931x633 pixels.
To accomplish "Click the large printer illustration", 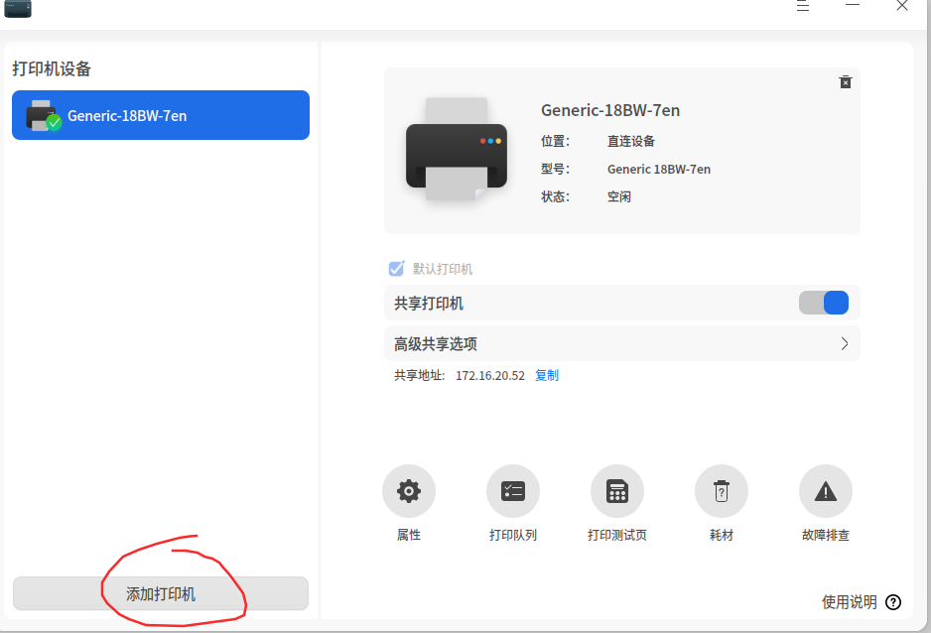I will (x=456, y=150).
